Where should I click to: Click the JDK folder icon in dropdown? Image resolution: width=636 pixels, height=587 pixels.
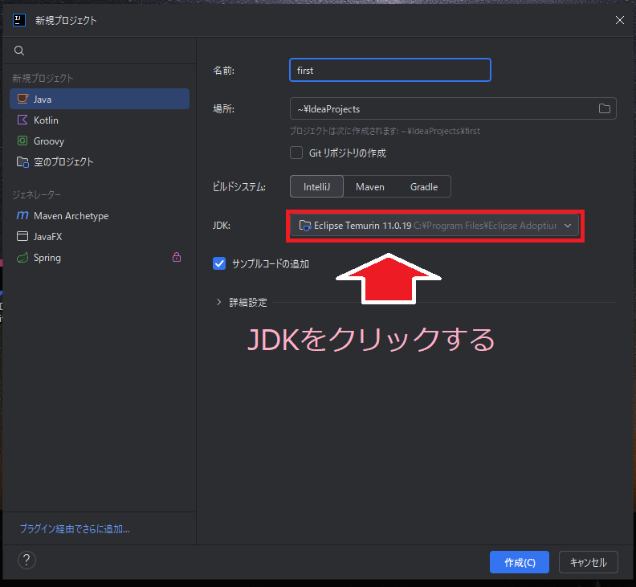tap(304, 225)
